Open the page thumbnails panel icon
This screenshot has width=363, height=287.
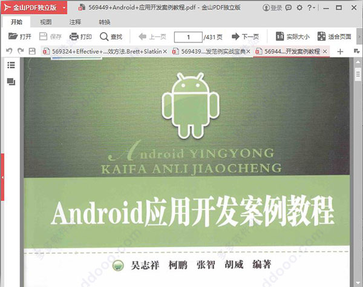(x=11, y=82)
